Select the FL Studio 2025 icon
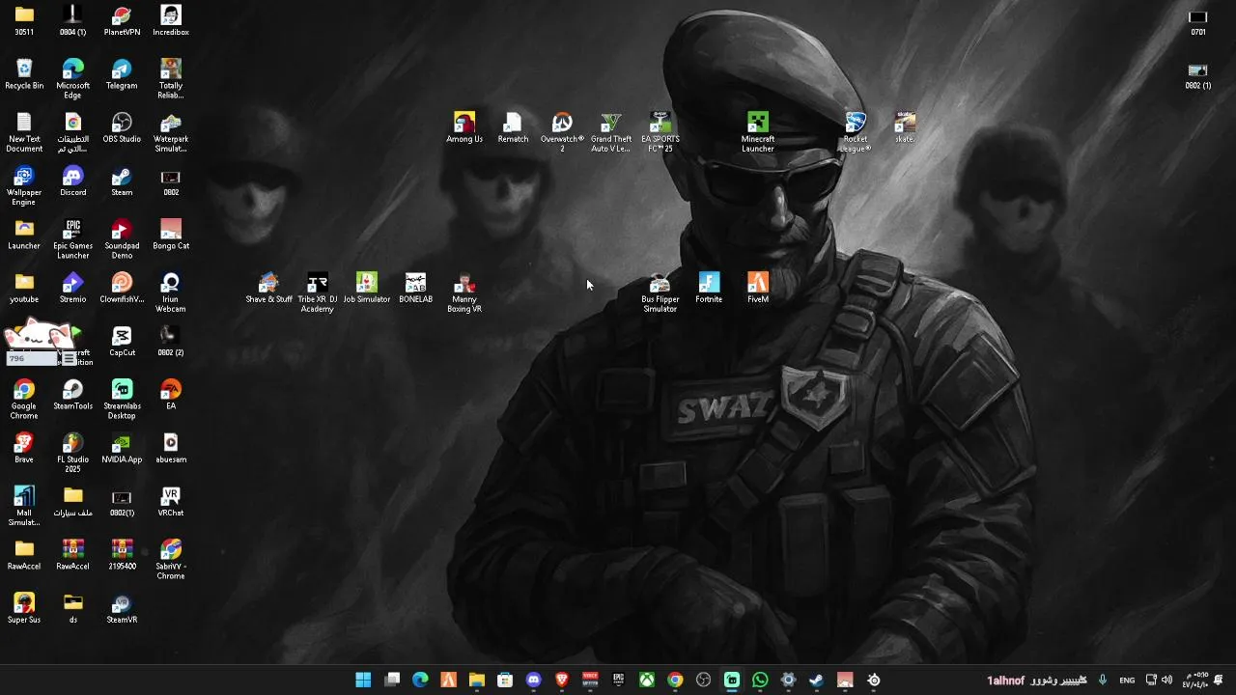The height and width of the screenshot is (695, 1236). (72, 453)
